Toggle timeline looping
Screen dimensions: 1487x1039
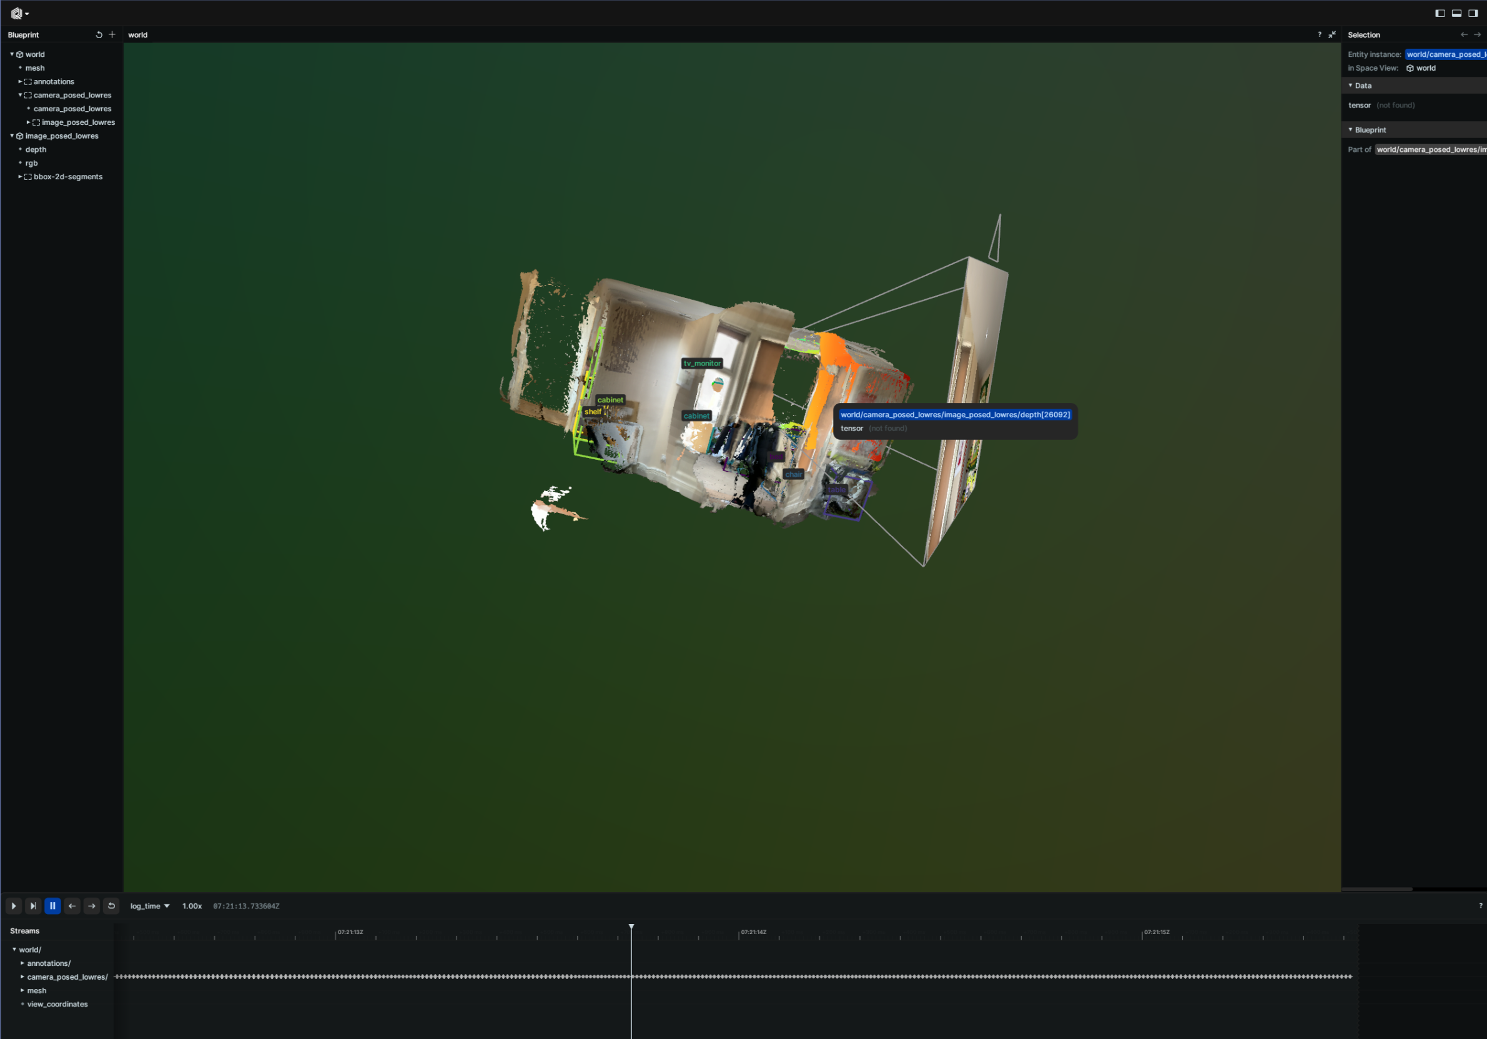coord(111,905)
